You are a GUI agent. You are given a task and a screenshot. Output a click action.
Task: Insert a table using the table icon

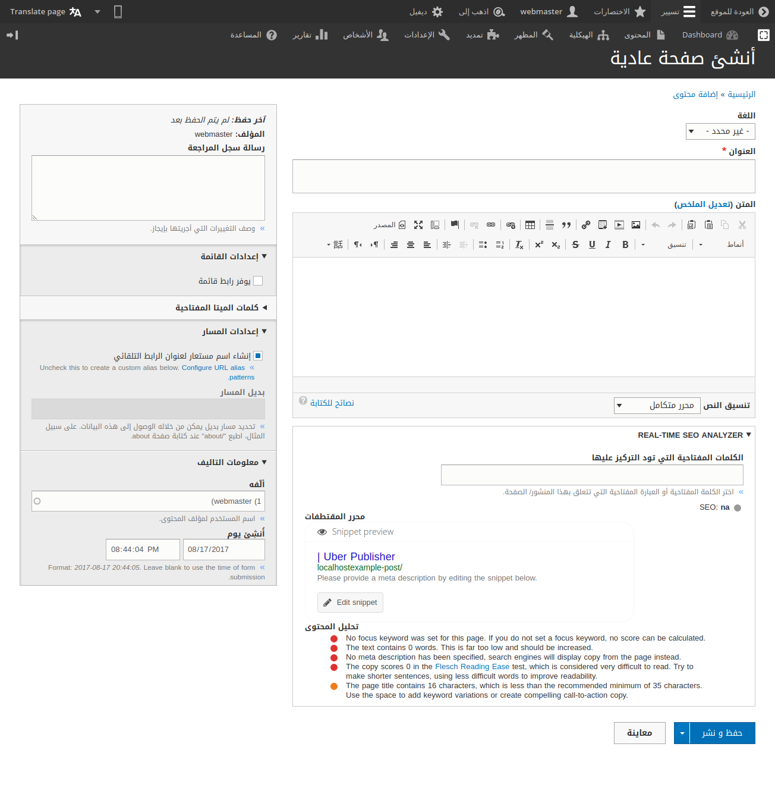530,225
